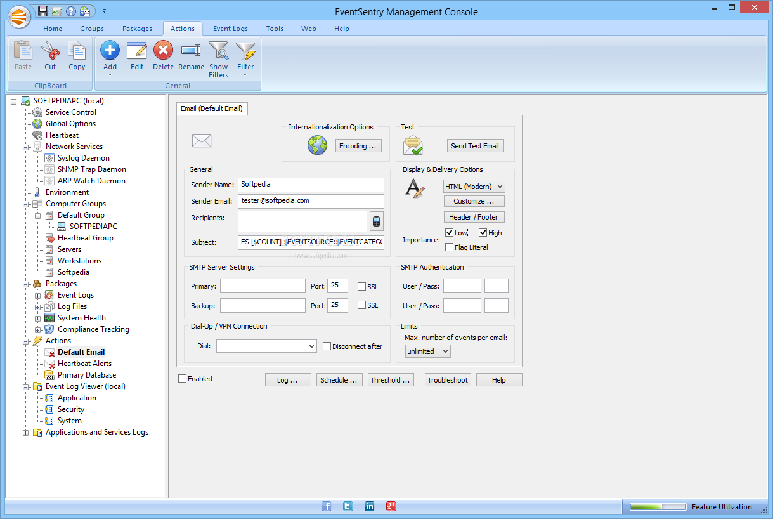This screenshot has width=773, height=519.
Task: Open the Event Logs ribbon tab
Action: (x=230, y=29)
